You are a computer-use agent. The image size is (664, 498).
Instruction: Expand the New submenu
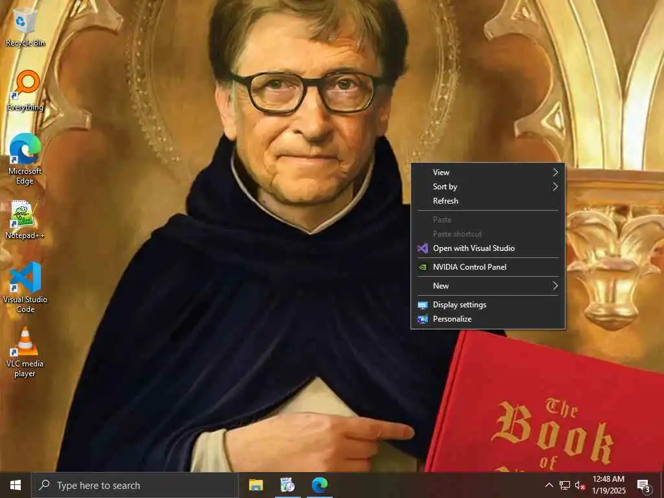[x=488, y=286]
